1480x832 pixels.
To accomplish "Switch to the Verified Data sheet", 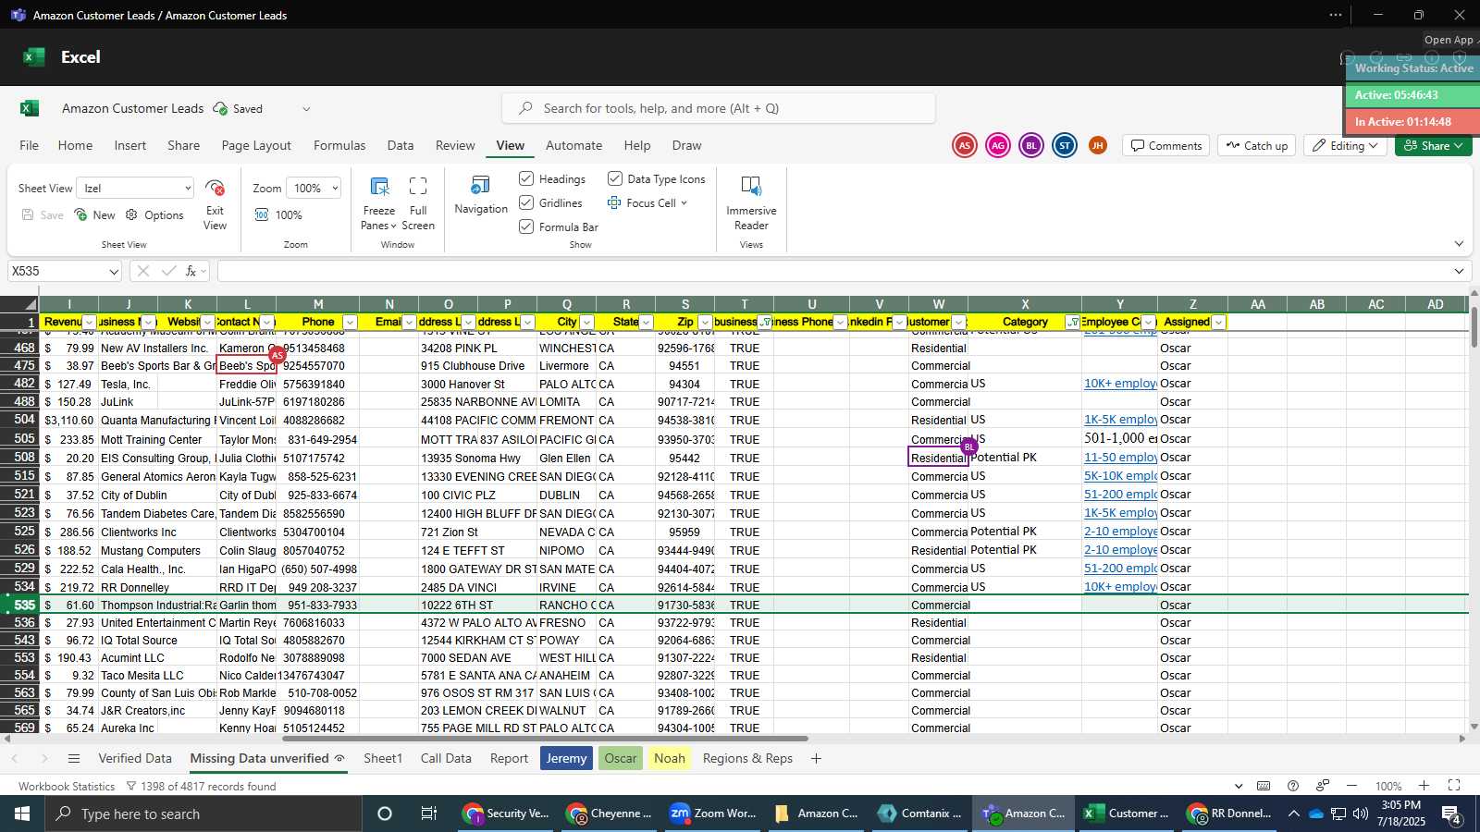I will 135,758.
